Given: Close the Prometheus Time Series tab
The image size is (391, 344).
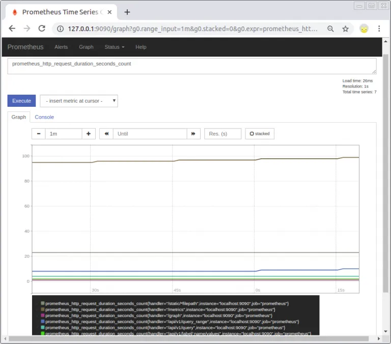Looking at the screenshot, I should [109, 12].
